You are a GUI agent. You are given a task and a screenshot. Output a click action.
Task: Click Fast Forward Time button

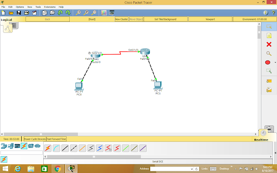pyautogui.click(x=56, y=139)
